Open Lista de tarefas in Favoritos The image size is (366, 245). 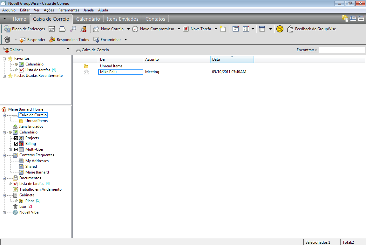pos(37,70)
